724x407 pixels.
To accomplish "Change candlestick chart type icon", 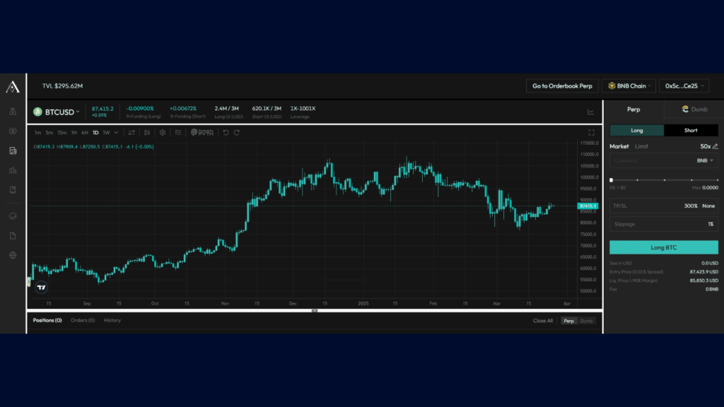I will [147, 132].
